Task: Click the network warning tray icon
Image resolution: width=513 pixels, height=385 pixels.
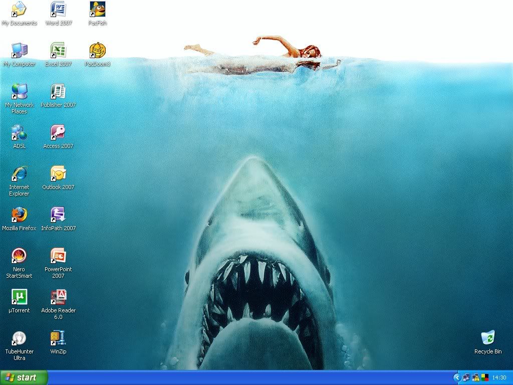Action: [x=475, y=377]
